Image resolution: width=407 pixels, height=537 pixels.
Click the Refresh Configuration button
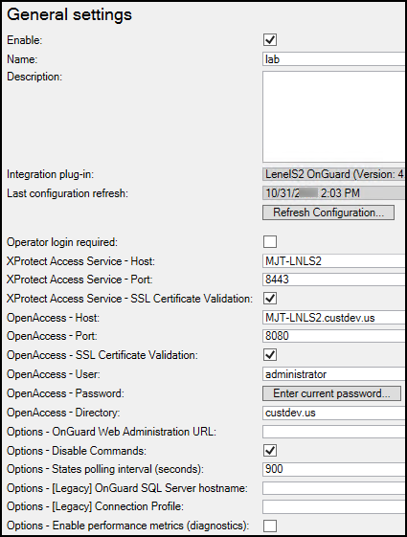(328, 213)
